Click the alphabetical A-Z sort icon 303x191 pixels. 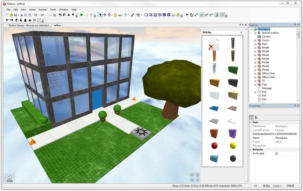[256, 117]
